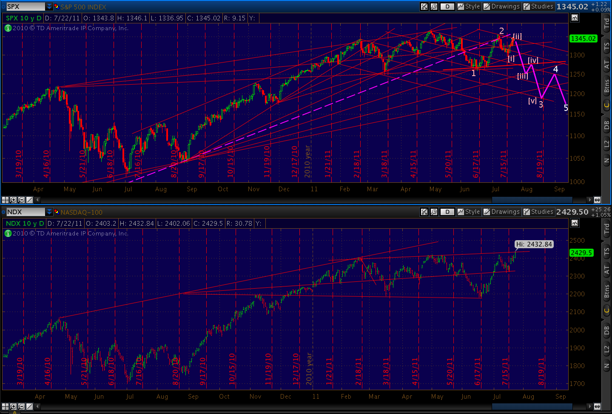Toggle Trd sidebar tab on NDX chart
This screenshot has width=612, height=414.
[x=607, y=229]
